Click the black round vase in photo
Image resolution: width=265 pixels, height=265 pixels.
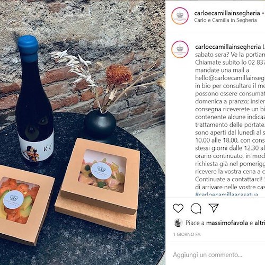point(100,123)
